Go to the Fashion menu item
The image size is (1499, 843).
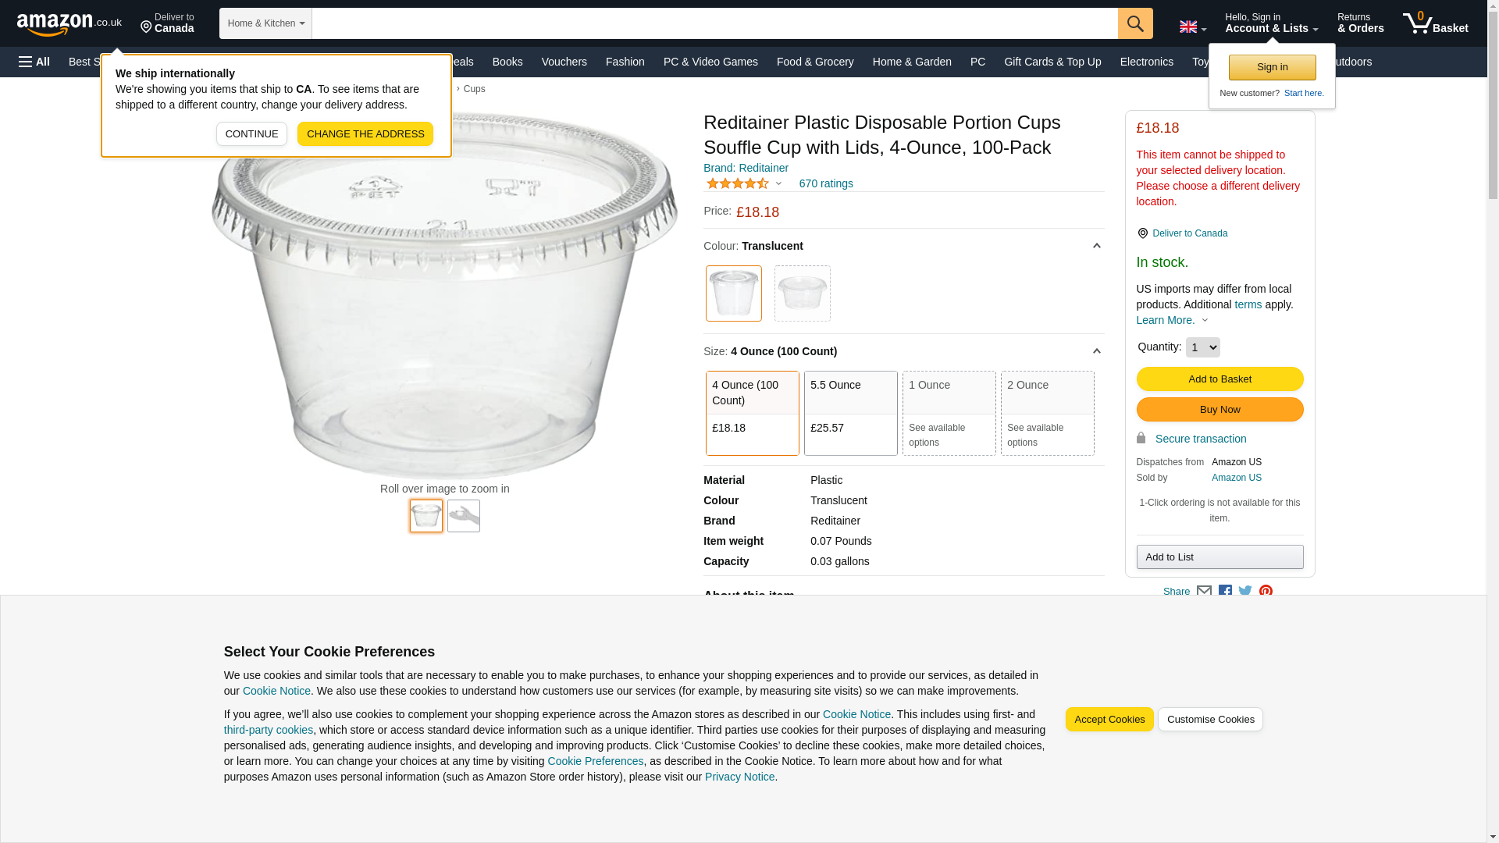point(625,62)
